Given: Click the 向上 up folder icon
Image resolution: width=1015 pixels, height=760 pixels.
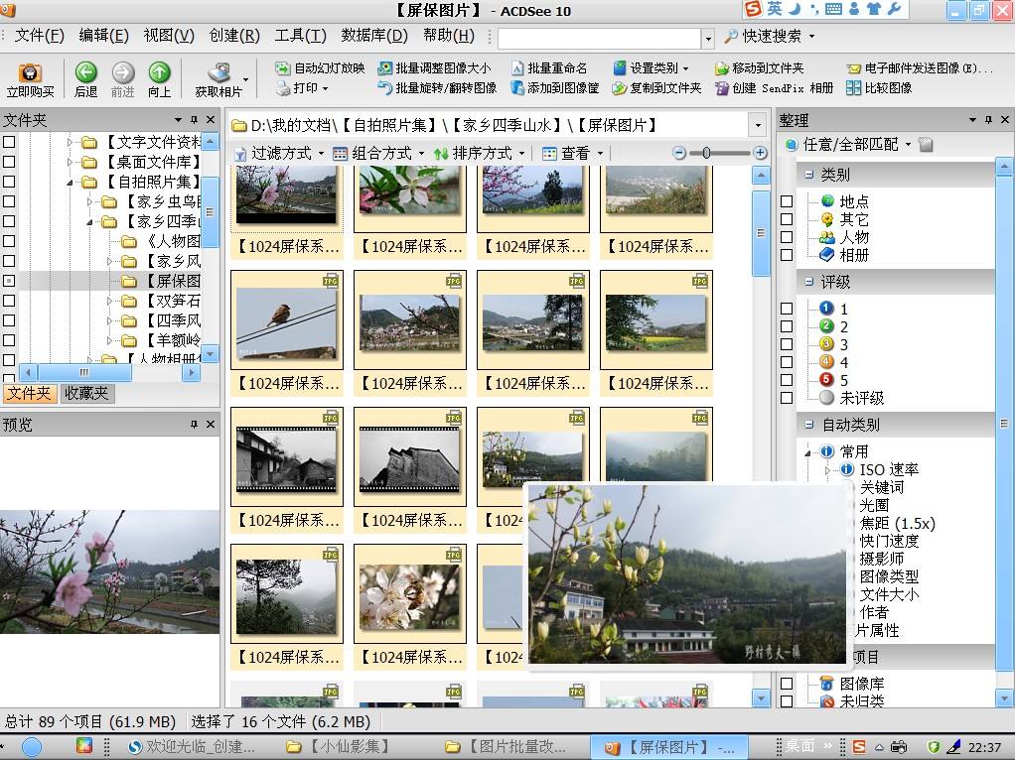Looking at the screenshot, I should pos(159,73).
